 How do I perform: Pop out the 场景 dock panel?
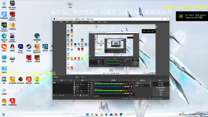click(71, 80)
